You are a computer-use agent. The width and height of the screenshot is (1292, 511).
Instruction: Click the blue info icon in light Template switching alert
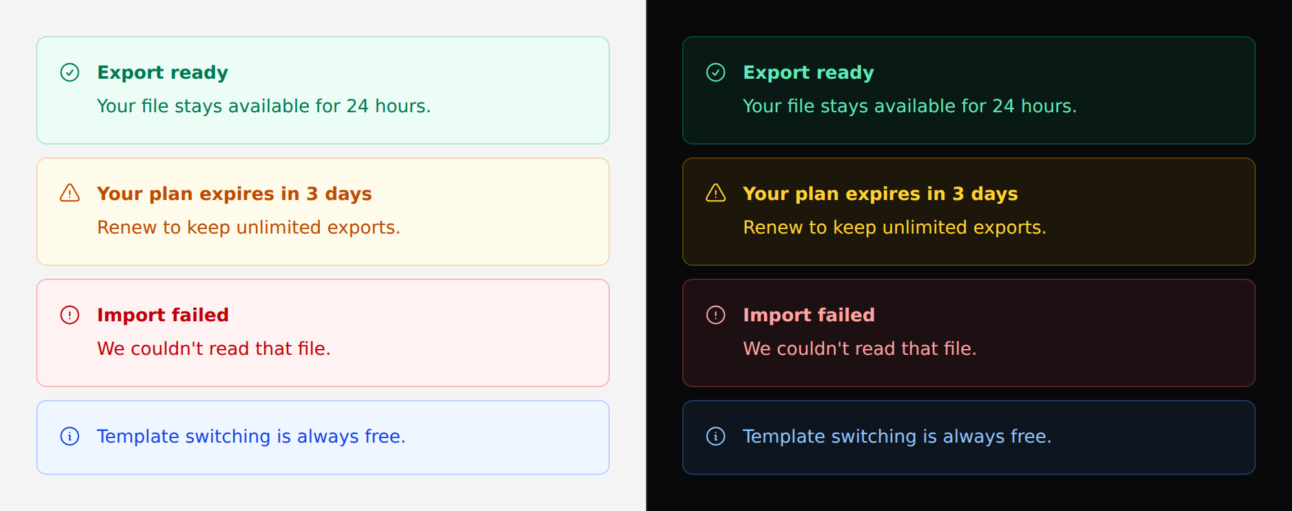pos(70,436)
